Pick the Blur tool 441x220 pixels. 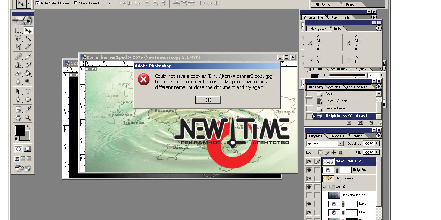point(18,81)
